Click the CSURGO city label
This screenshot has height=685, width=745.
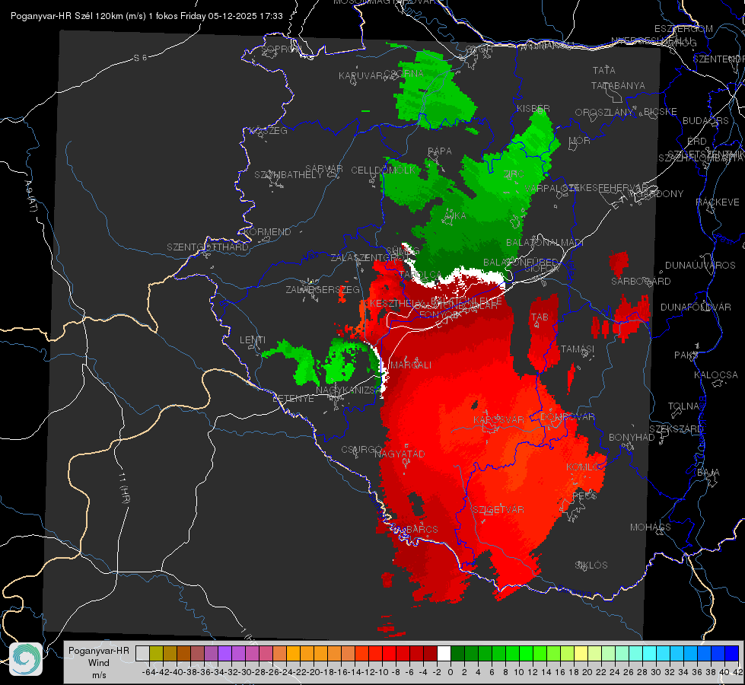click(x=361, y=450)
